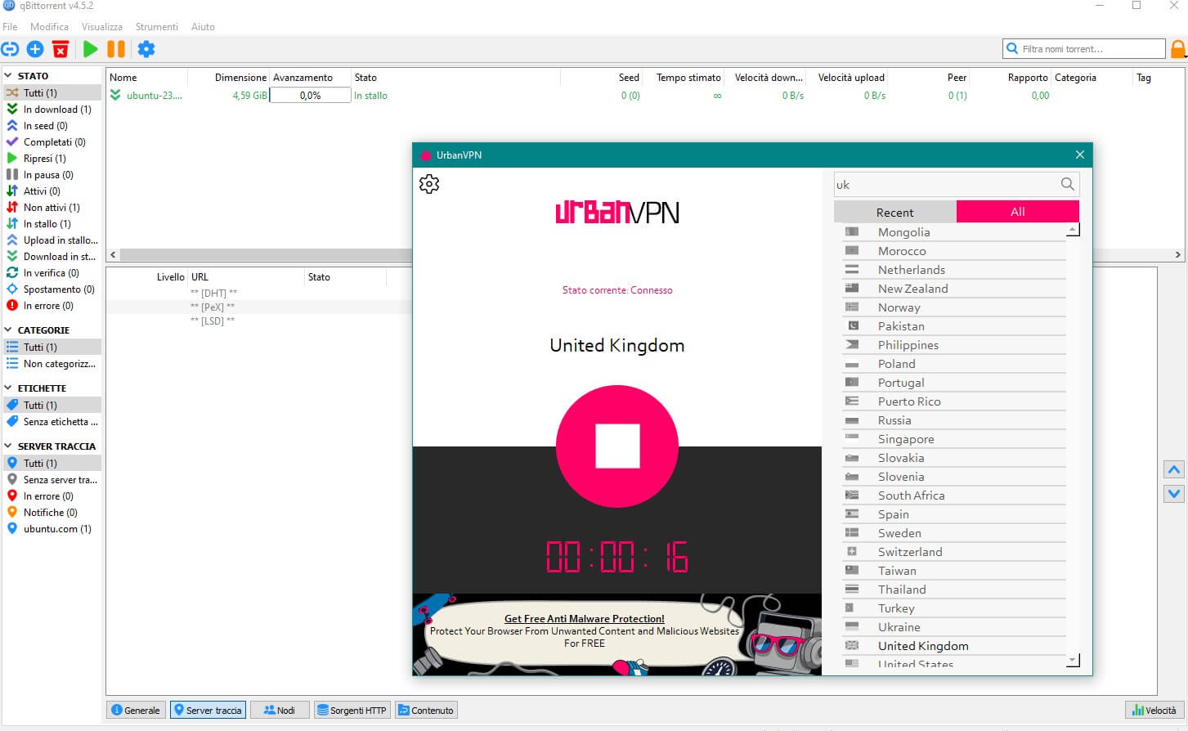The width and height of the screenshot is (1188, 731).
Task: Switch to the Server traccia tab
Action: pyautogui.click(x=208, y=710)
